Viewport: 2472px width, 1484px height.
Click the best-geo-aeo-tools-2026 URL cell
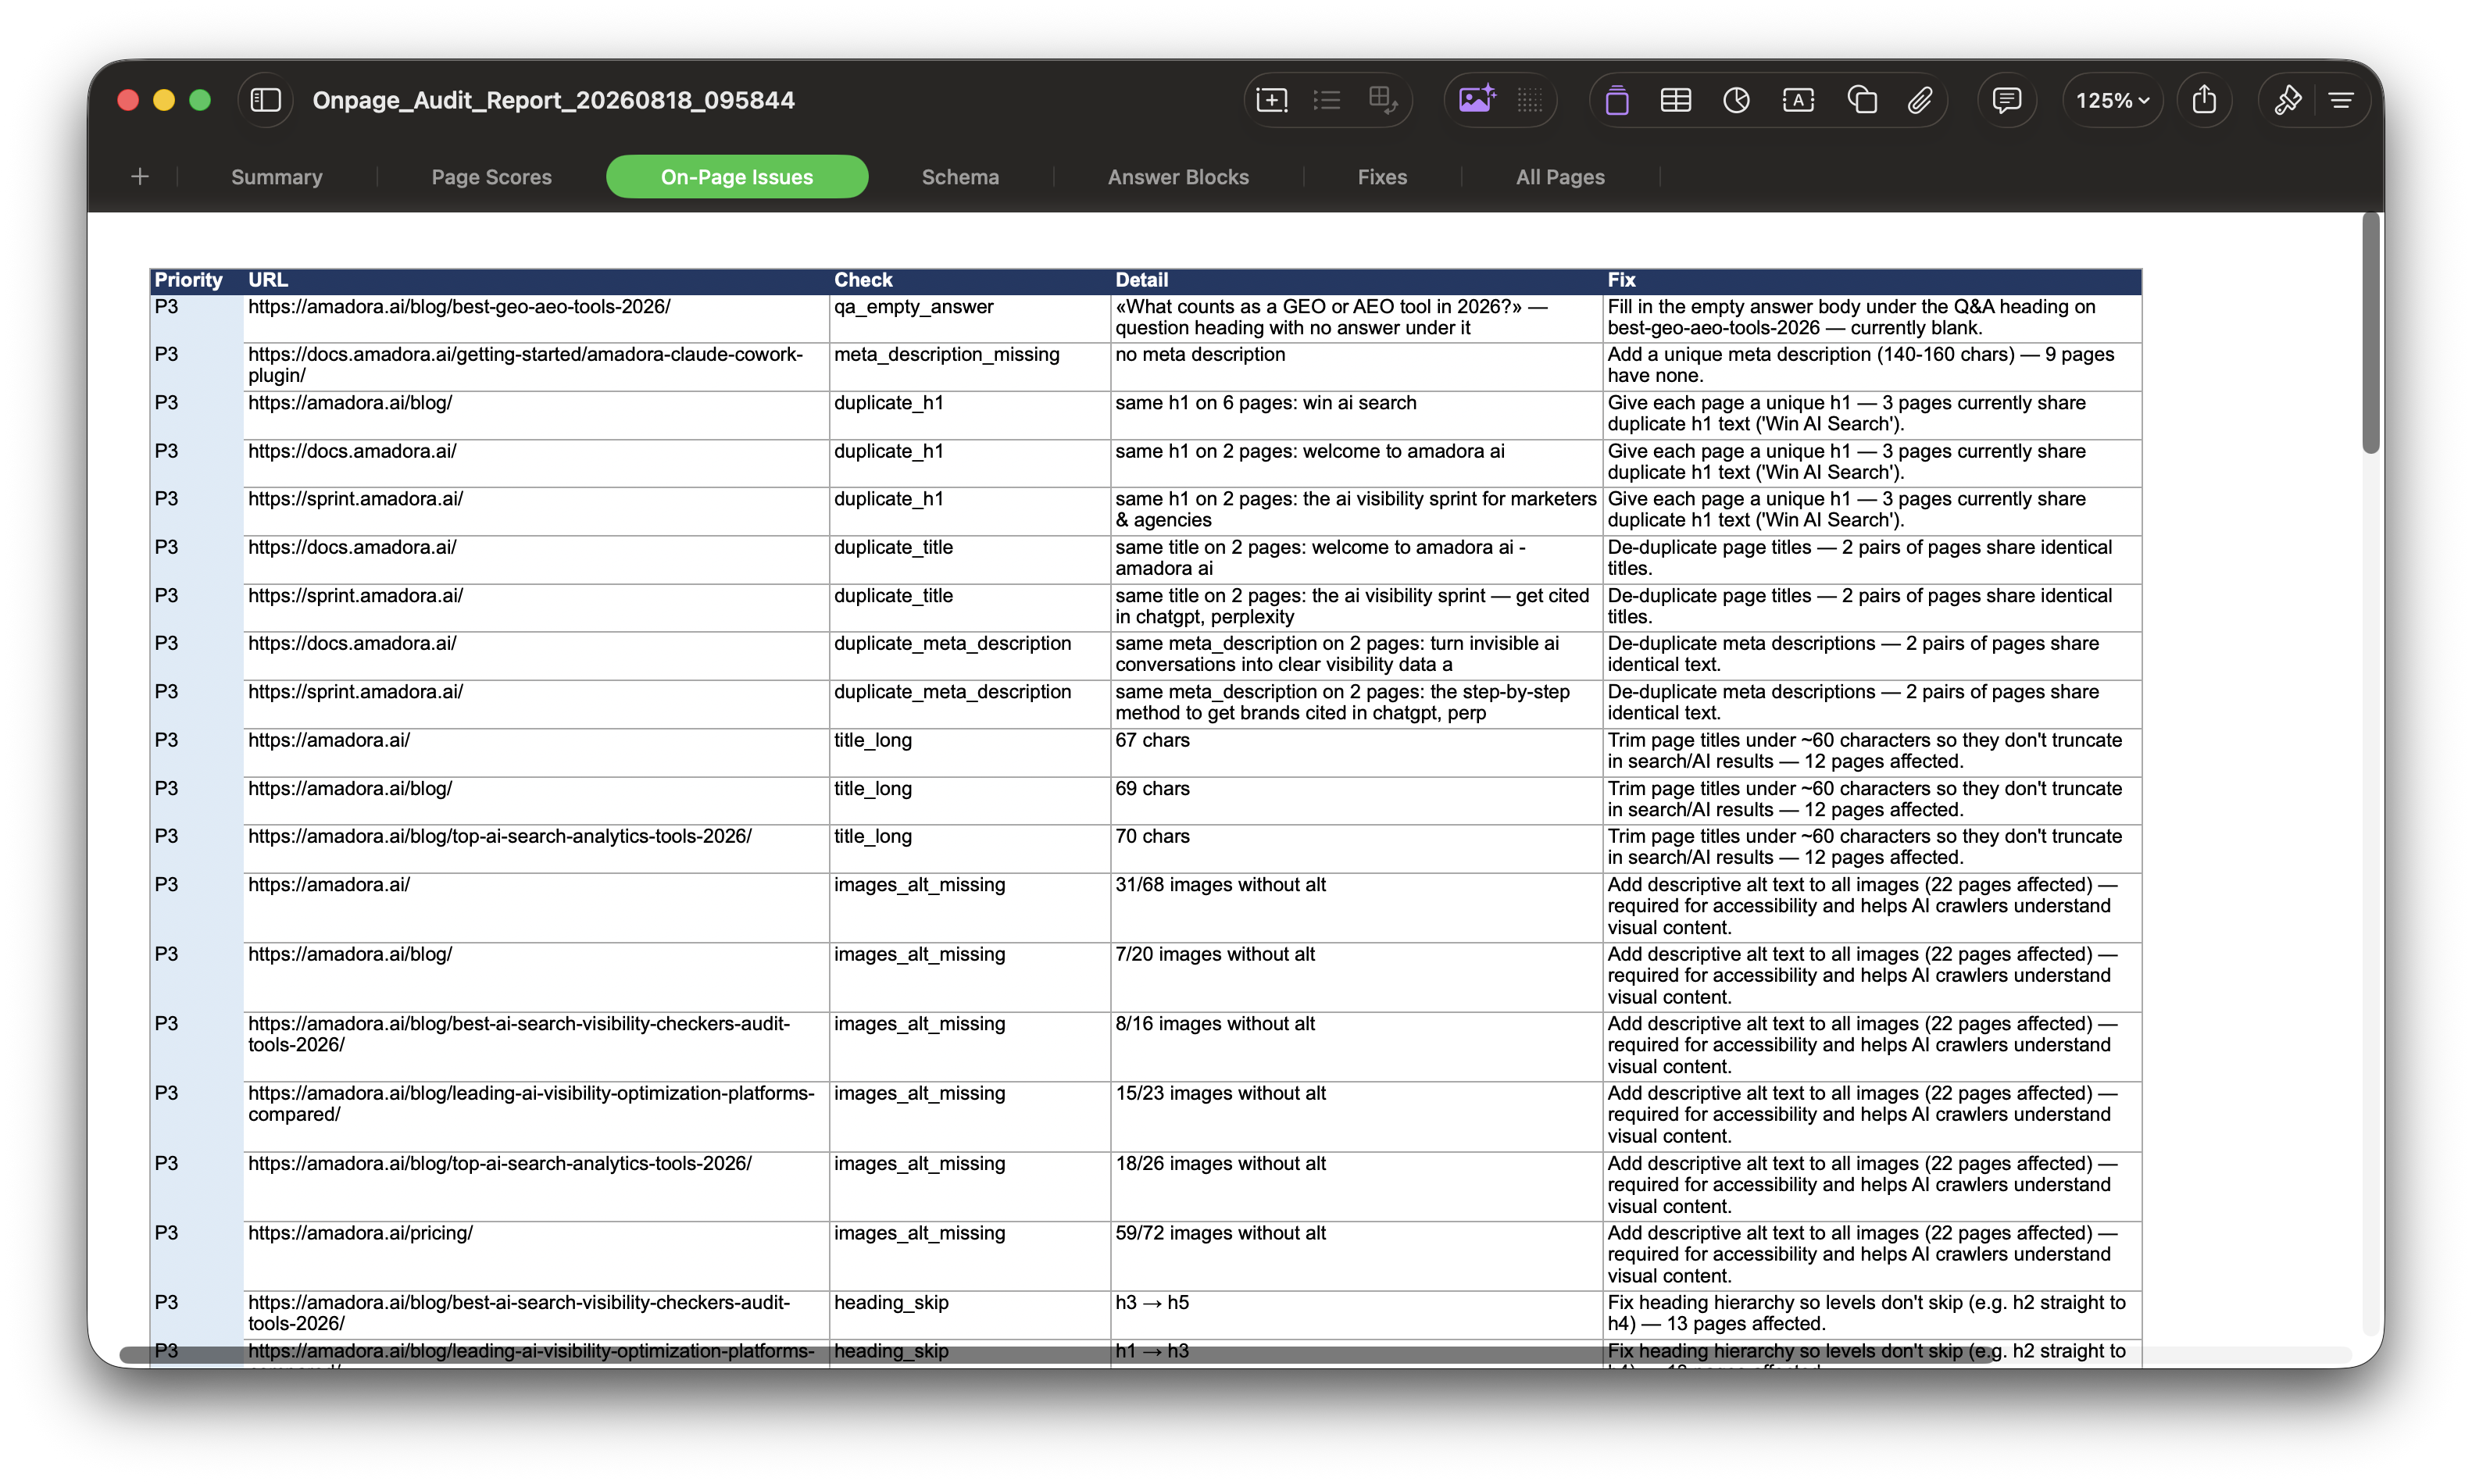tap(536, 318)
